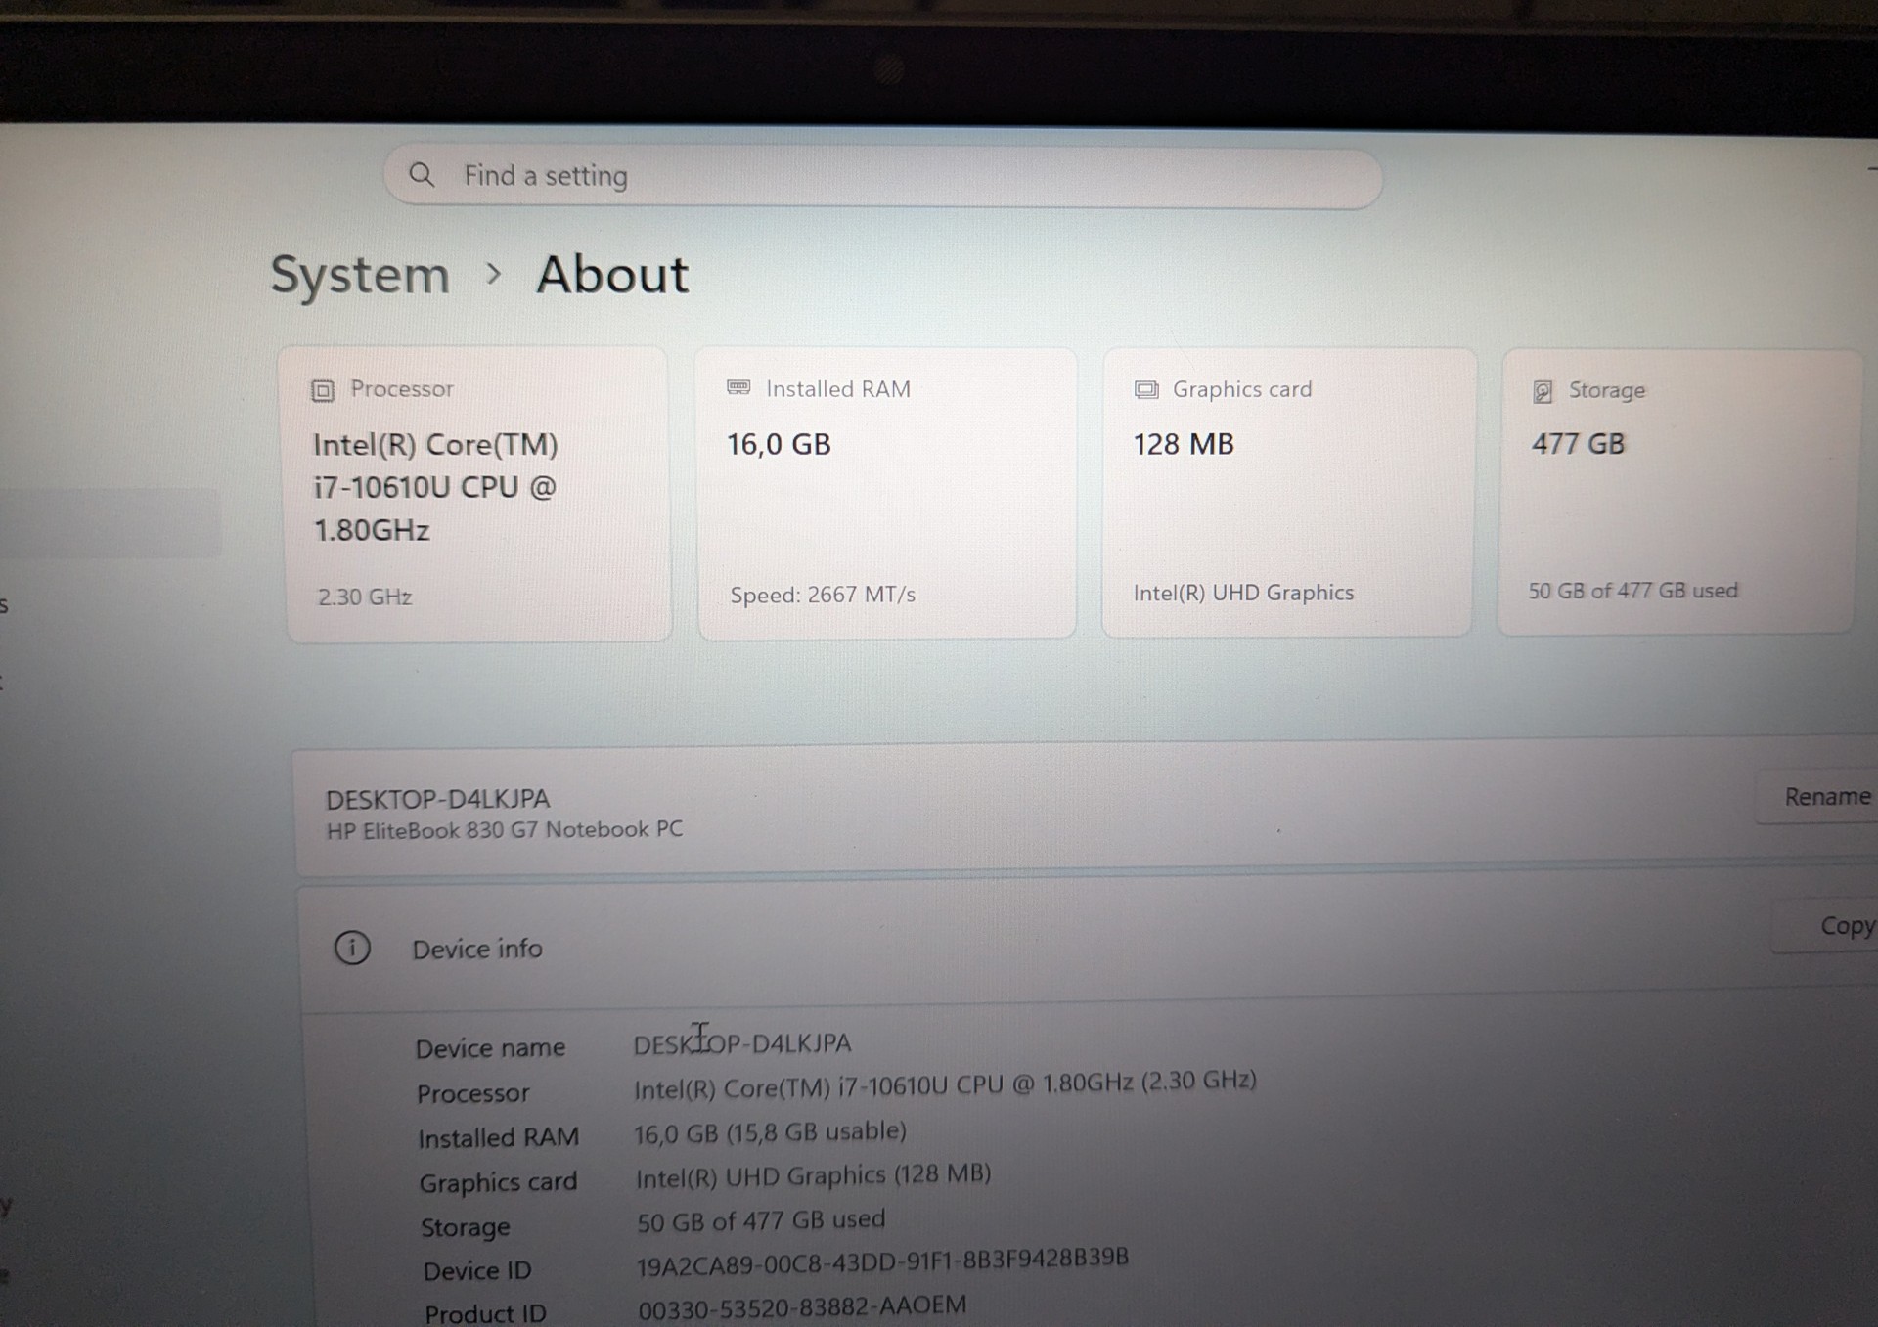The width and height of the screenshot is (1878, 1327).
Task: Click Intel(R) UHD Graphics in card
Action: (1243, 593)
